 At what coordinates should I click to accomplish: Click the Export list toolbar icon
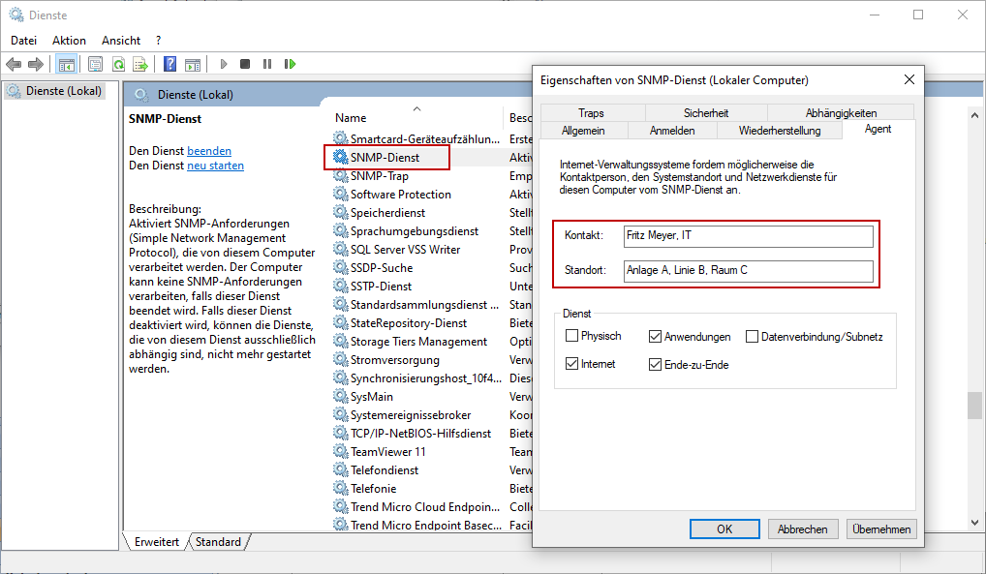coord(140,64)
